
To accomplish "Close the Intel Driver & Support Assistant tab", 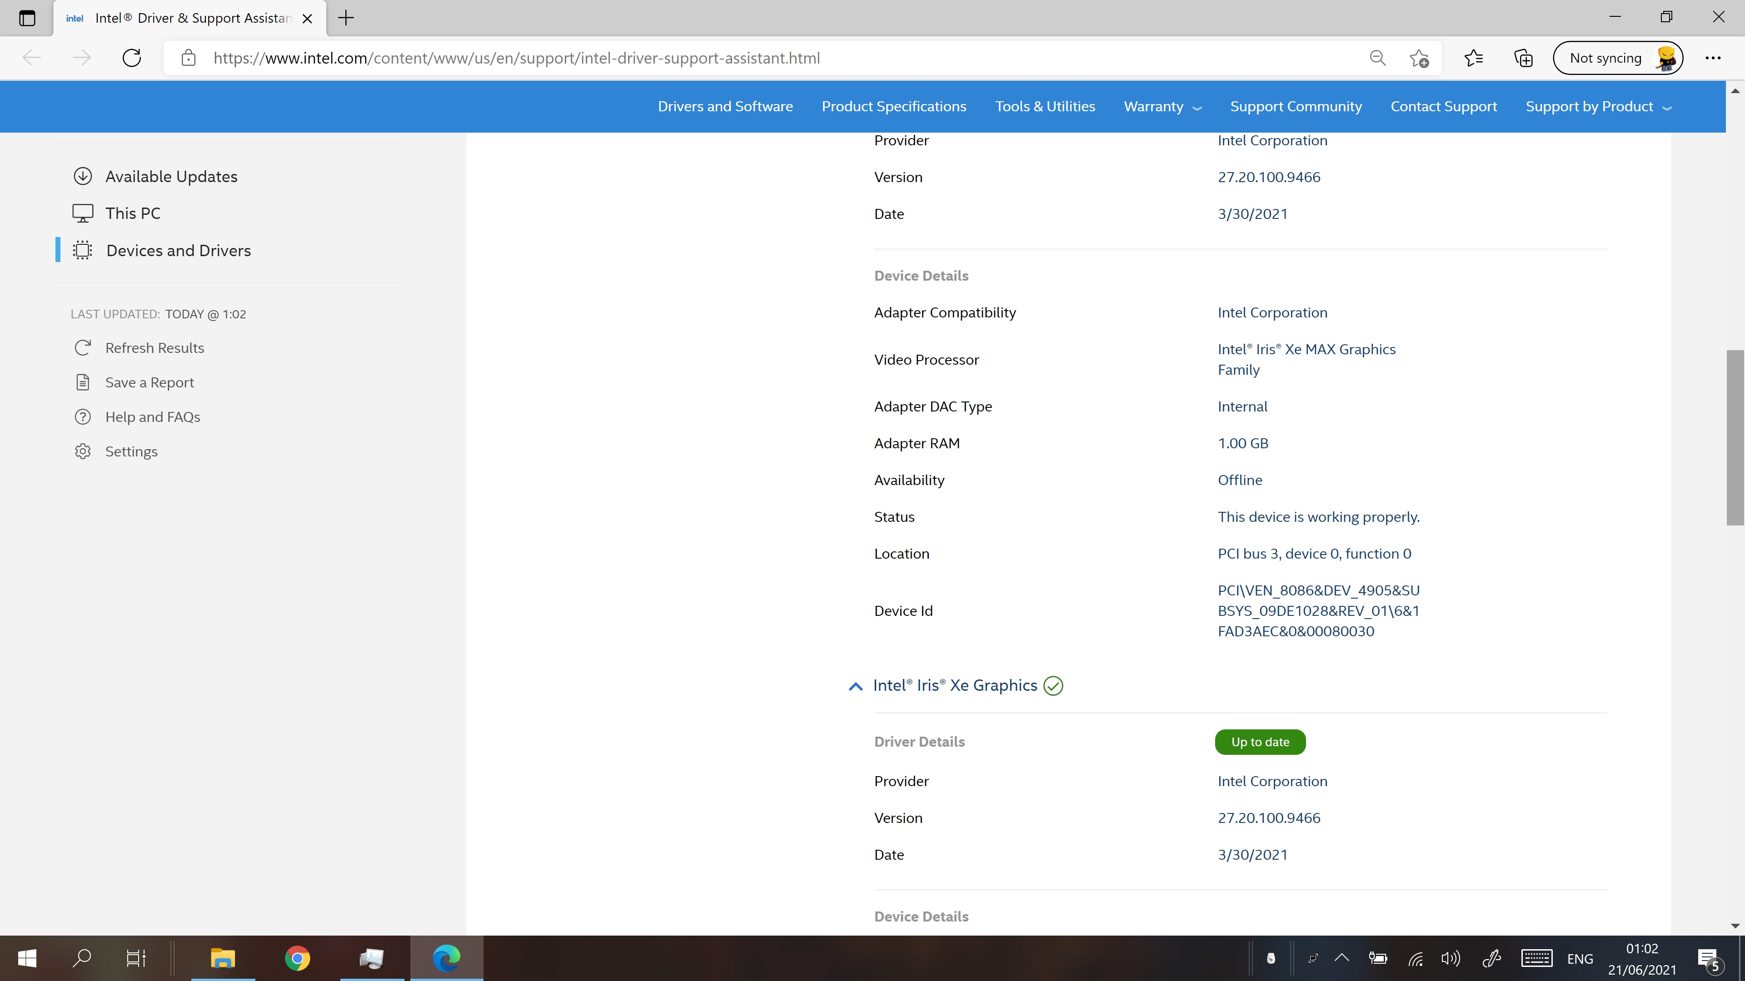I will click(x=307, y=18).
